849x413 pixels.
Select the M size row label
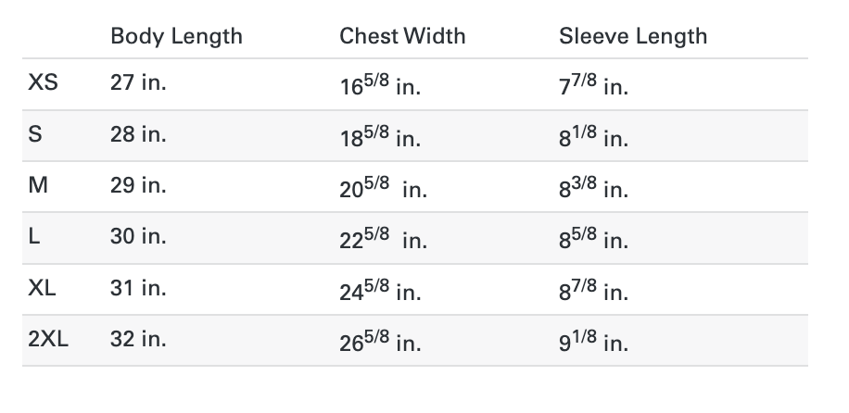click(x=38, y=185)
